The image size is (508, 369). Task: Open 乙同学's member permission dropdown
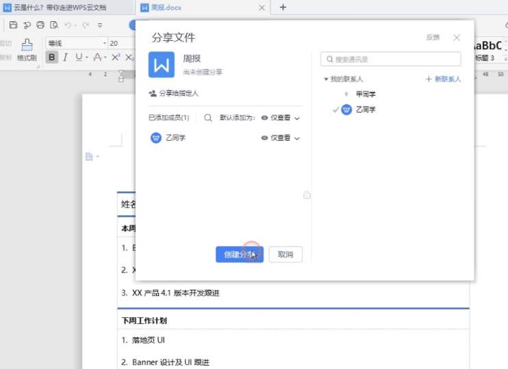(x=281, y=138)
